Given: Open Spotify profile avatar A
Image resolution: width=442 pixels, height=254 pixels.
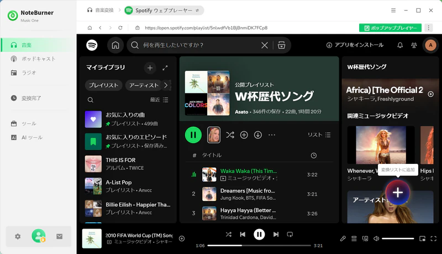Looking at the screenshot, I should [430, 45].
